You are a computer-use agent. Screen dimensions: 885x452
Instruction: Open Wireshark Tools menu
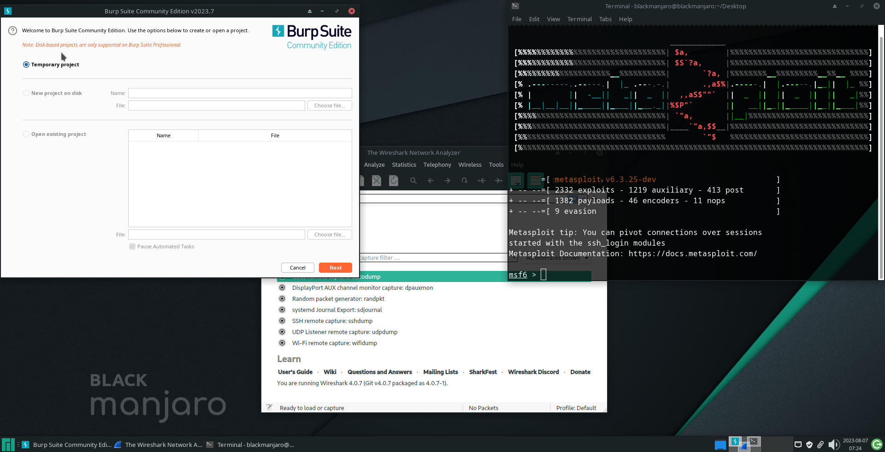coord(496,164)
